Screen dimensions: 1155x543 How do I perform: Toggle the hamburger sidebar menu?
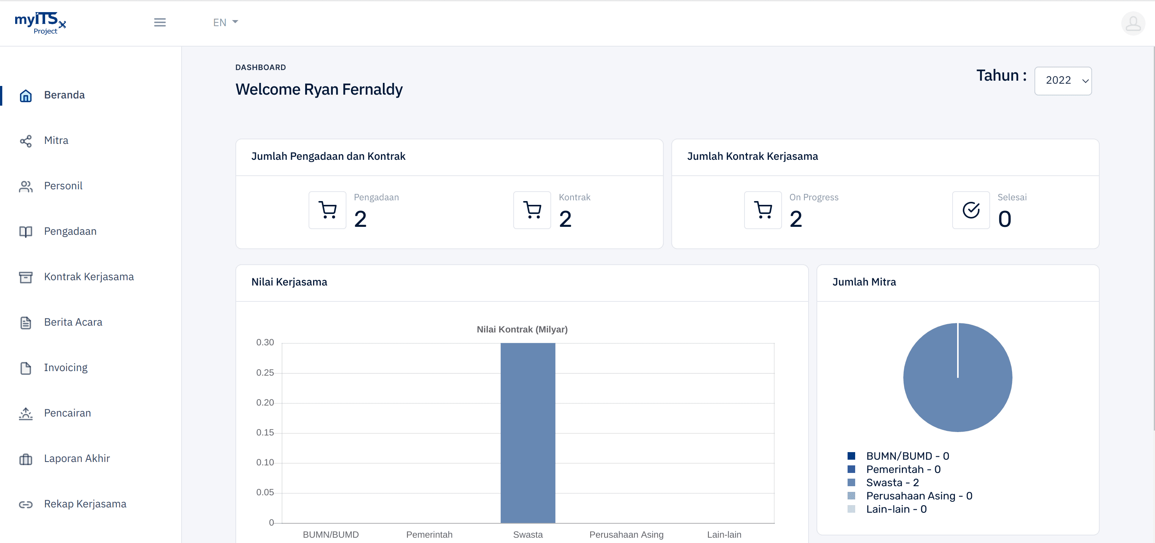(x=160, y=22)
